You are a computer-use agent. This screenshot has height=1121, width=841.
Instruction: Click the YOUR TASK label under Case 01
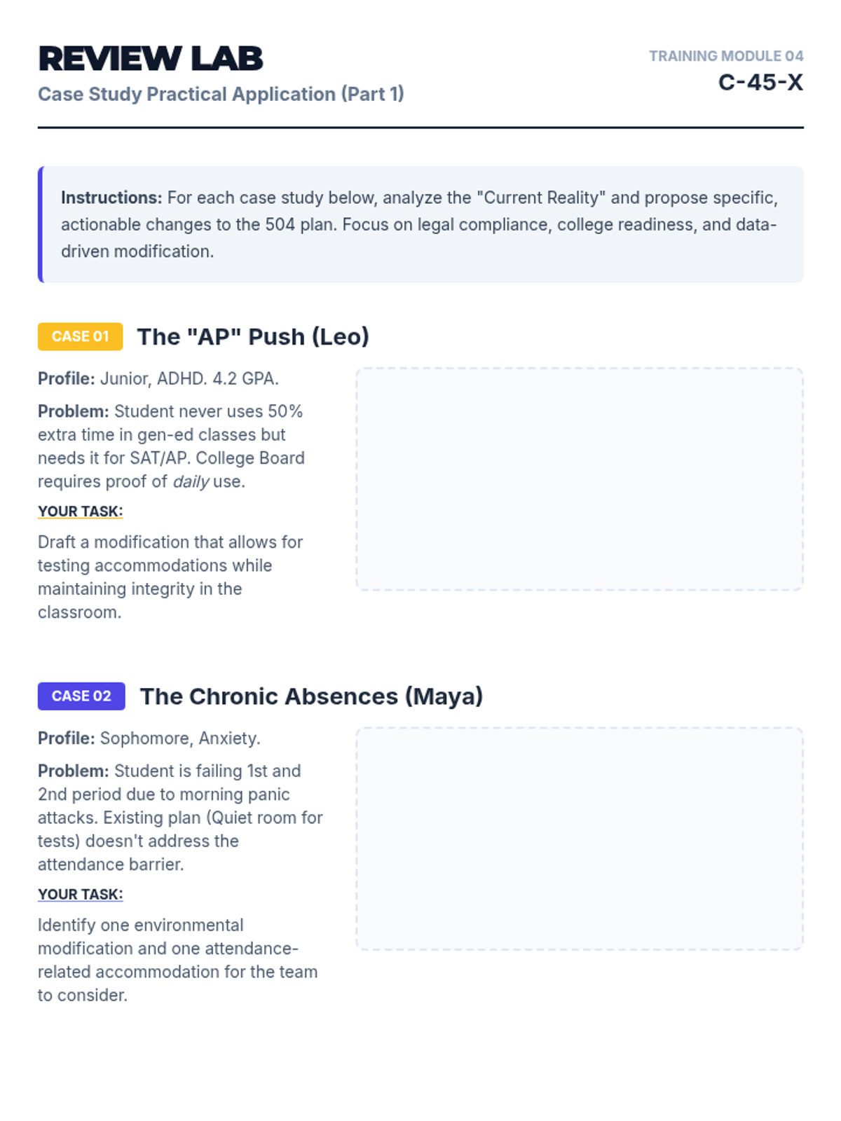[80, 511]
